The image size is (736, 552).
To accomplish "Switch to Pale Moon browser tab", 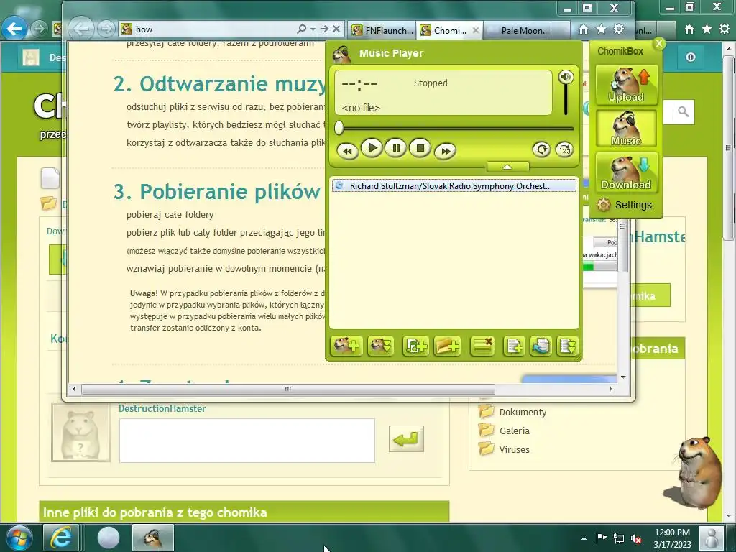I will click(x=525, y=30).
